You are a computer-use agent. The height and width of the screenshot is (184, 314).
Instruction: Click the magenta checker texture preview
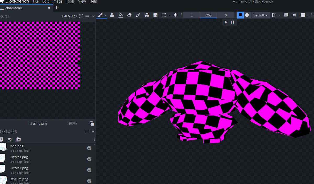(x=40, y=55)
